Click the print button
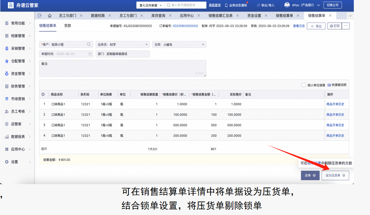The width and height of the screenshot is (370, 215). coord(335,26)
